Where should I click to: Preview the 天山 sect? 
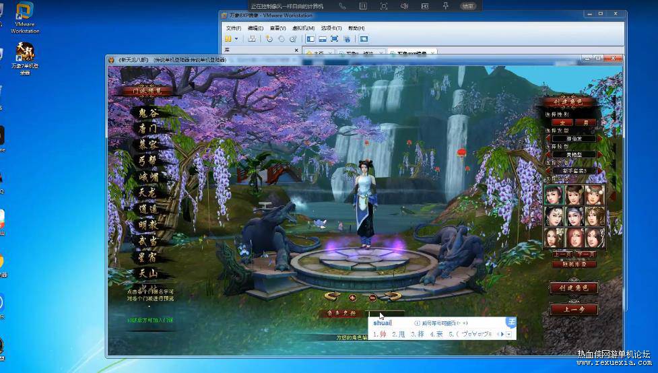[149, 273]
